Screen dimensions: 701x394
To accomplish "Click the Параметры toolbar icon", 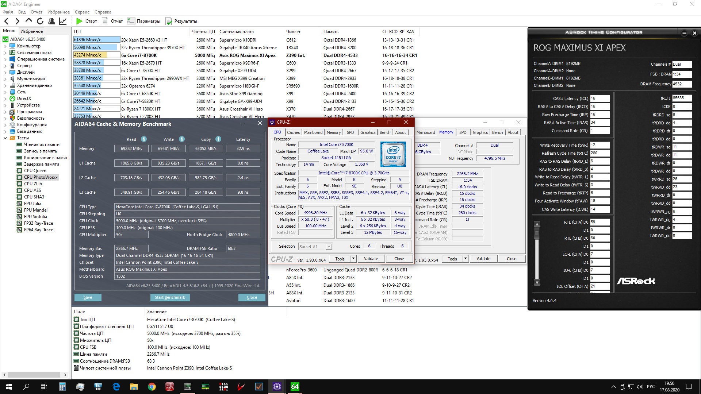I will (x=131, y=21).
